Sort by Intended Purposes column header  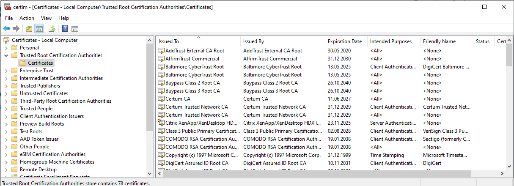(x=394, y=41)
